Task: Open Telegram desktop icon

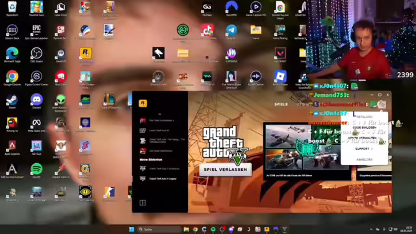Action: [x=231, y=32]
